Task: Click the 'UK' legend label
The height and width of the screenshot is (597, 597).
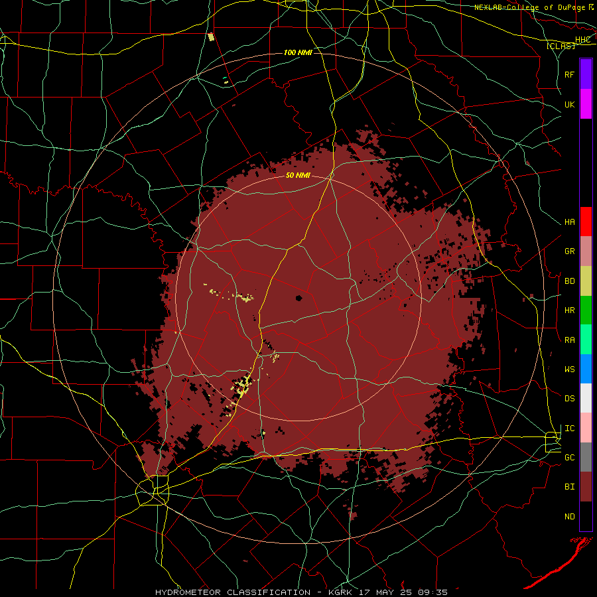Action: tap(570, 104)
